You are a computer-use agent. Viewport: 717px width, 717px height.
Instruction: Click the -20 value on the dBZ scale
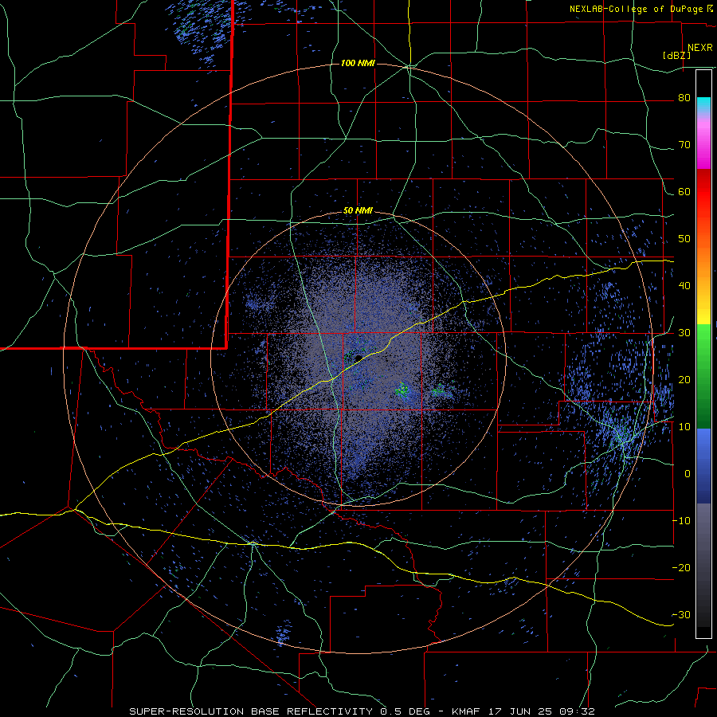[x=681, y=567]
